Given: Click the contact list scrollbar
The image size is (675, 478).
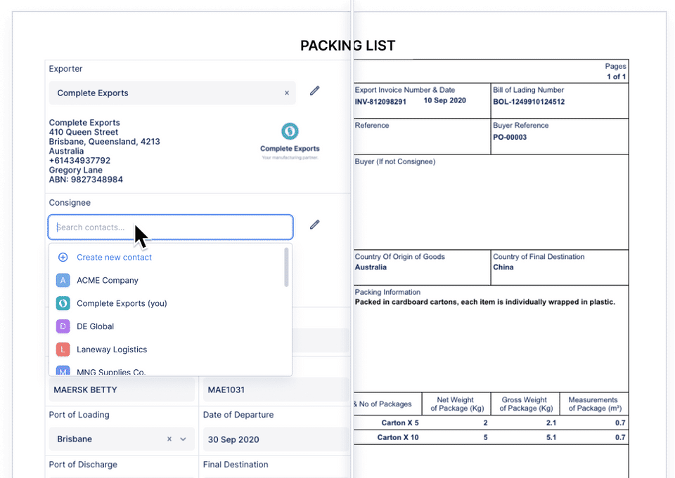Looking at the screenshot, I should [x=286, y=267].
